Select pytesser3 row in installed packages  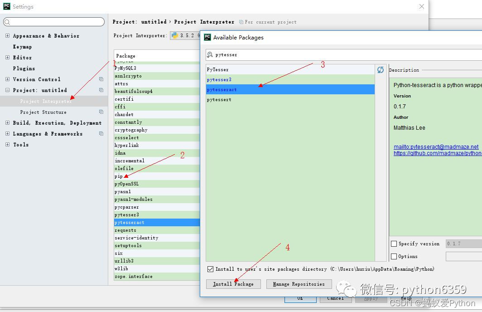[x=157, y=215]
